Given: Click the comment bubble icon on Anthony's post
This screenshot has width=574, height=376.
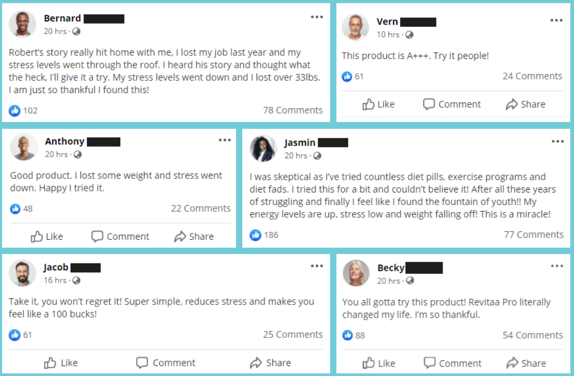Looking at the screenshot, I should (97, 237).
